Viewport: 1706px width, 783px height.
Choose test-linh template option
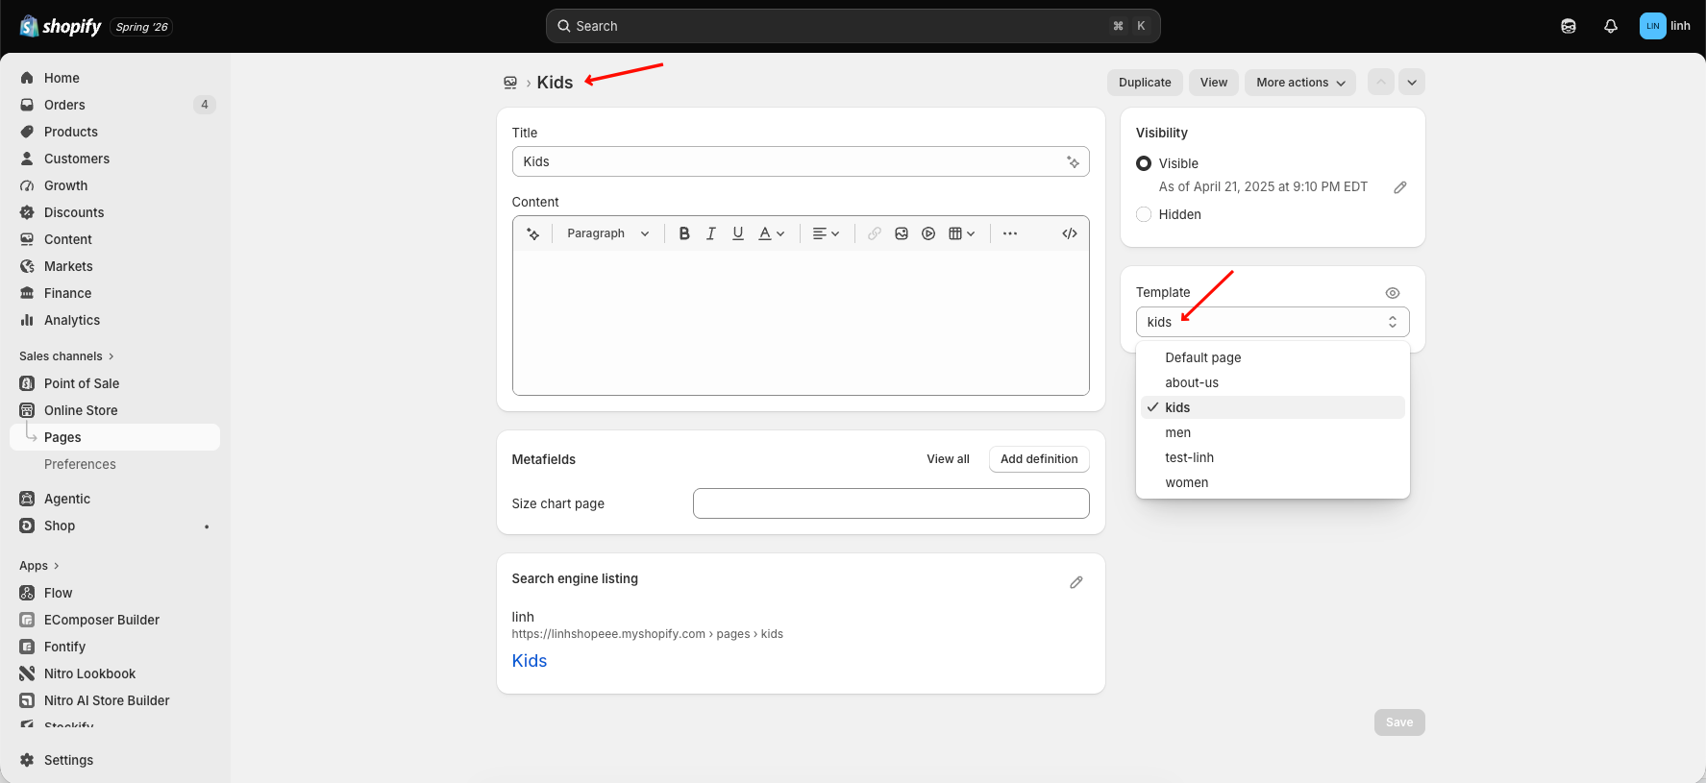(1273, 457)
